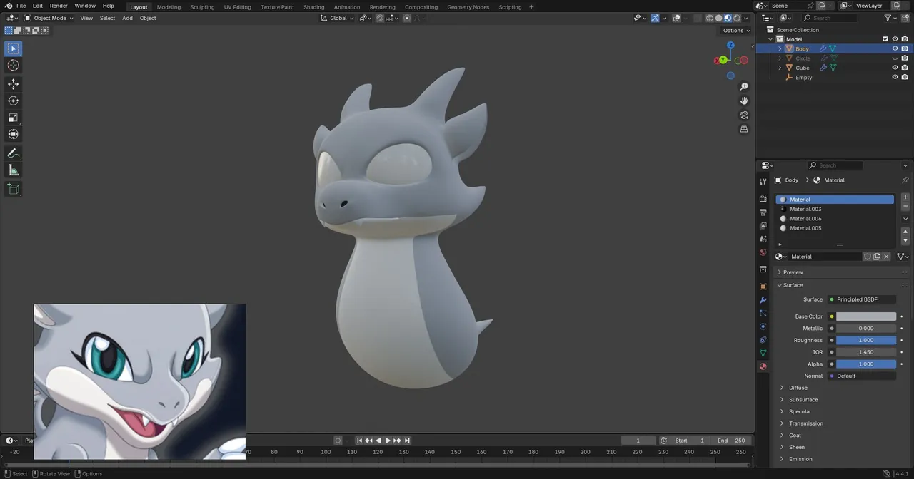This screenshot has width=914, height=479.
Task: Disable Cube in renders camera icon
Action: (905, 68)
